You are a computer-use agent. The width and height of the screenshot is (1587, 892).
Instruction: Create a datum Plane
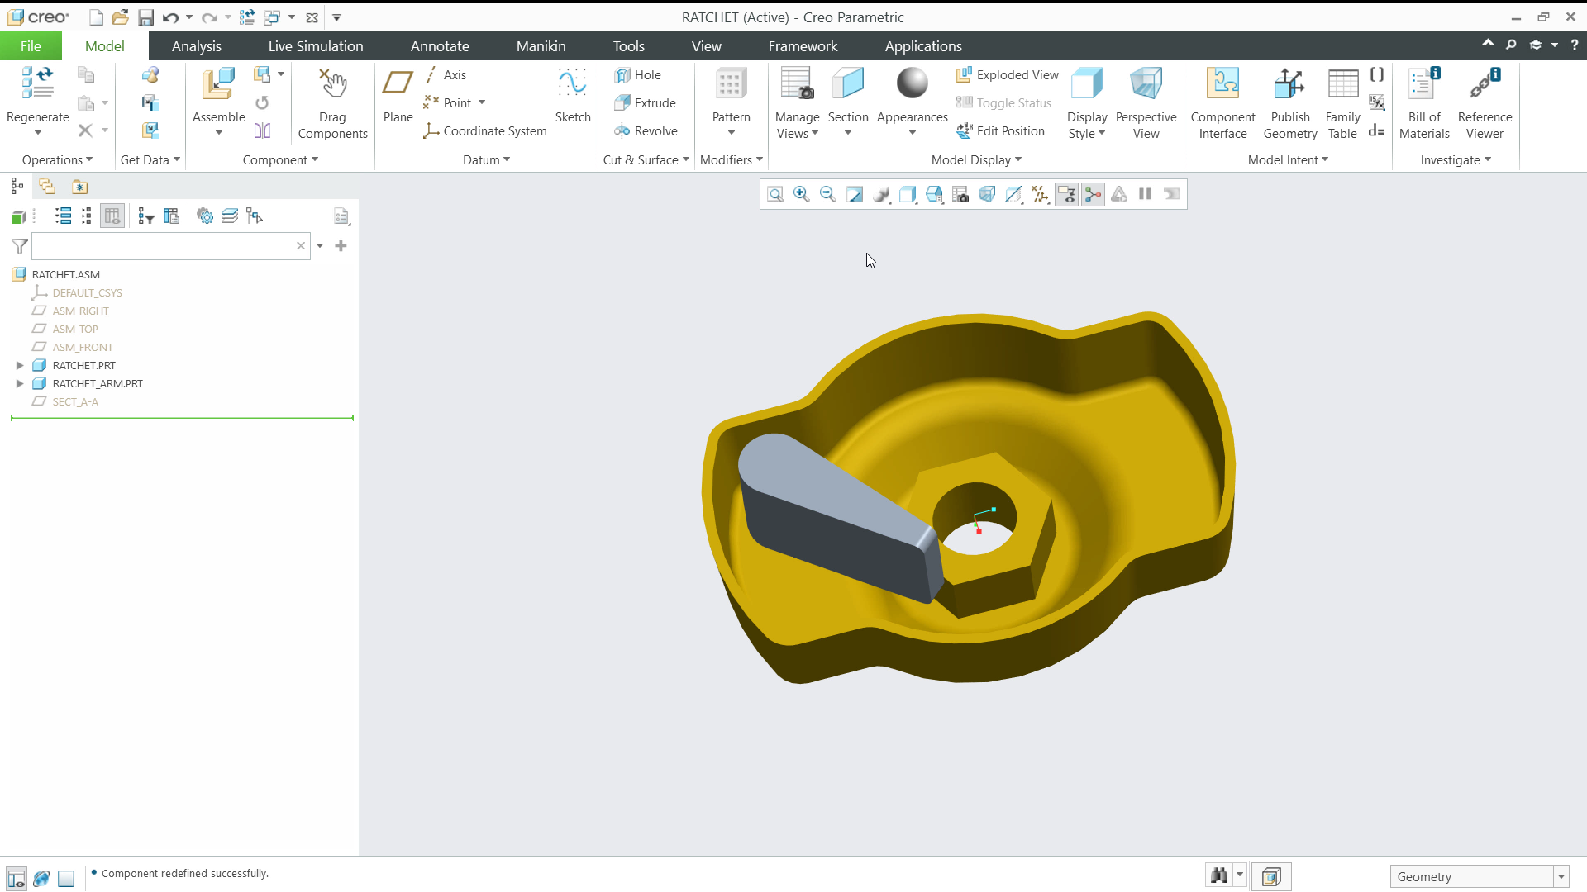(398, 95)
